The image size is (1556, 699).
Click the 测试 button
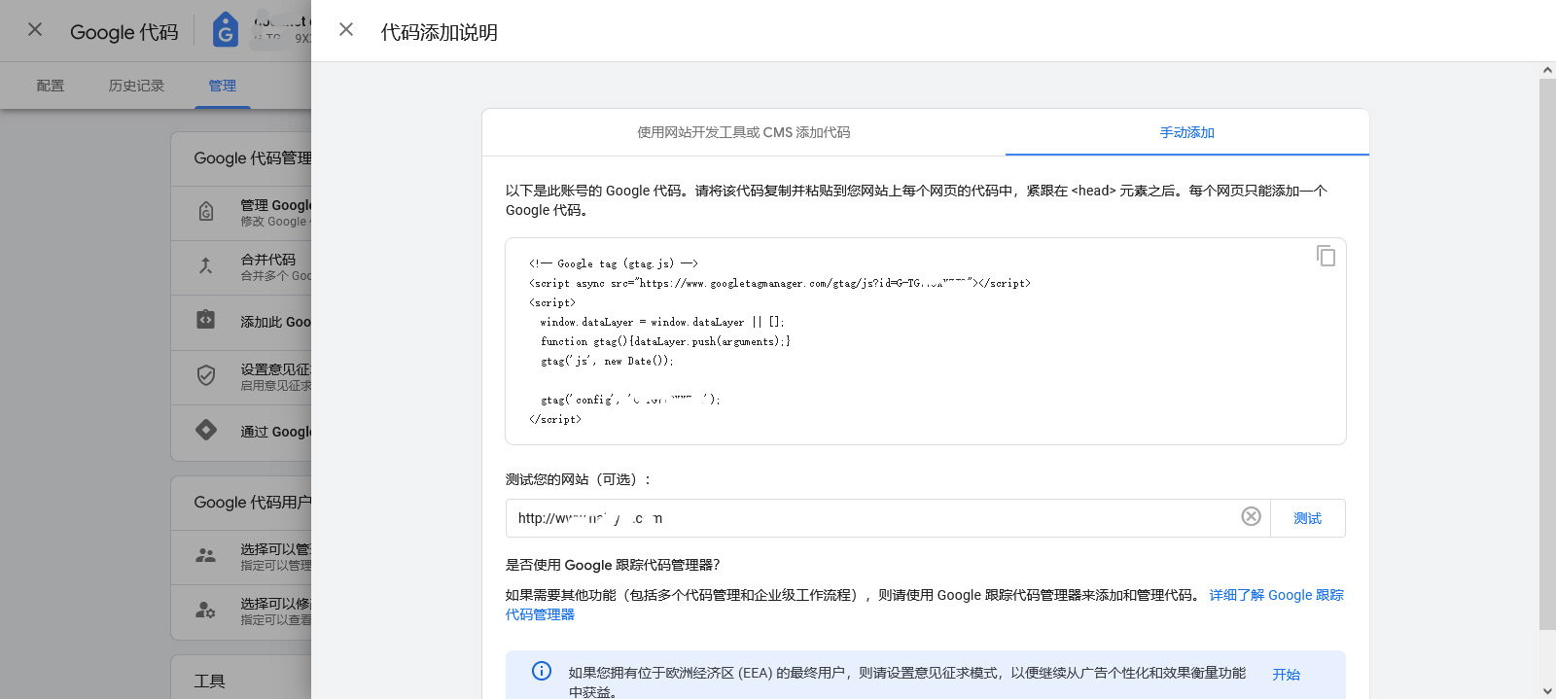1308,518
